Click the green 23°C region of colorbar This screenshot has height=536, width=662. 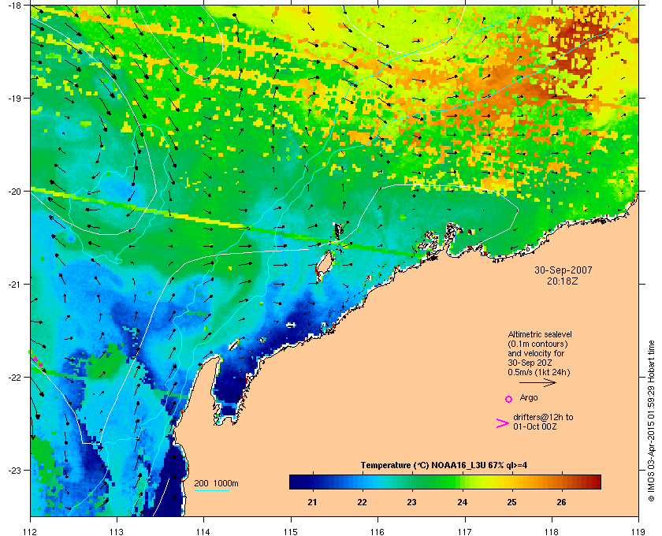pyautogui.click(x=412, y=482)
